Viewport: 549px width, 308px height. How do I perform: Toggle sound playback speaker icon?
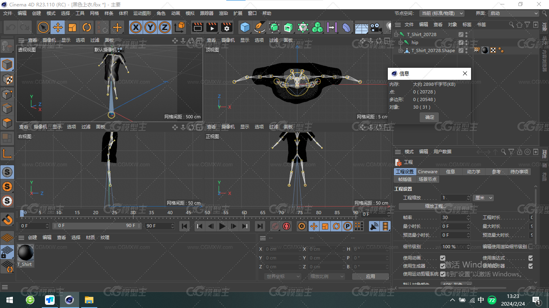374,226
